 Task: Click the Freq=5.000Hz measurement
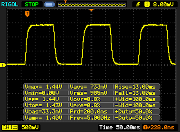90,118
